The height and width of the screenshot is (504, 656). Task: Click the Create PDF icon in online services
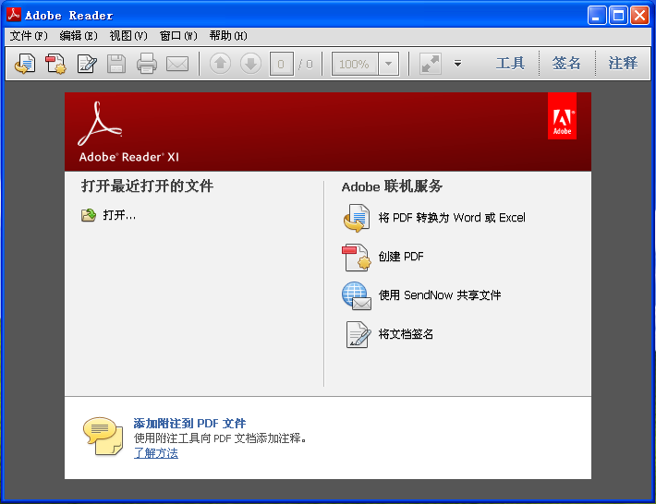point(357,258)
